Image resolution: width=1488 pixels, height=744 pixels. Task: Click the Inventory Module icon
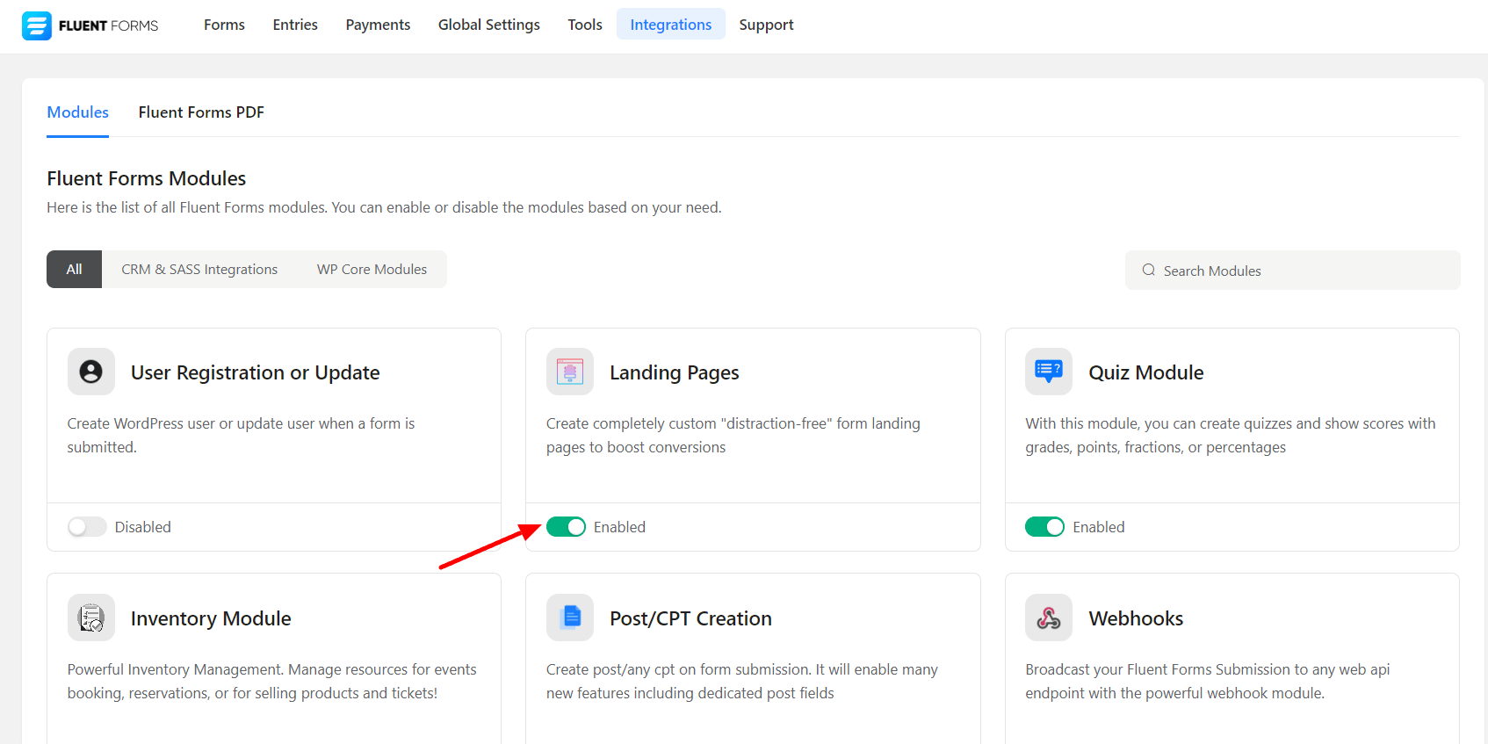[91, 618]
